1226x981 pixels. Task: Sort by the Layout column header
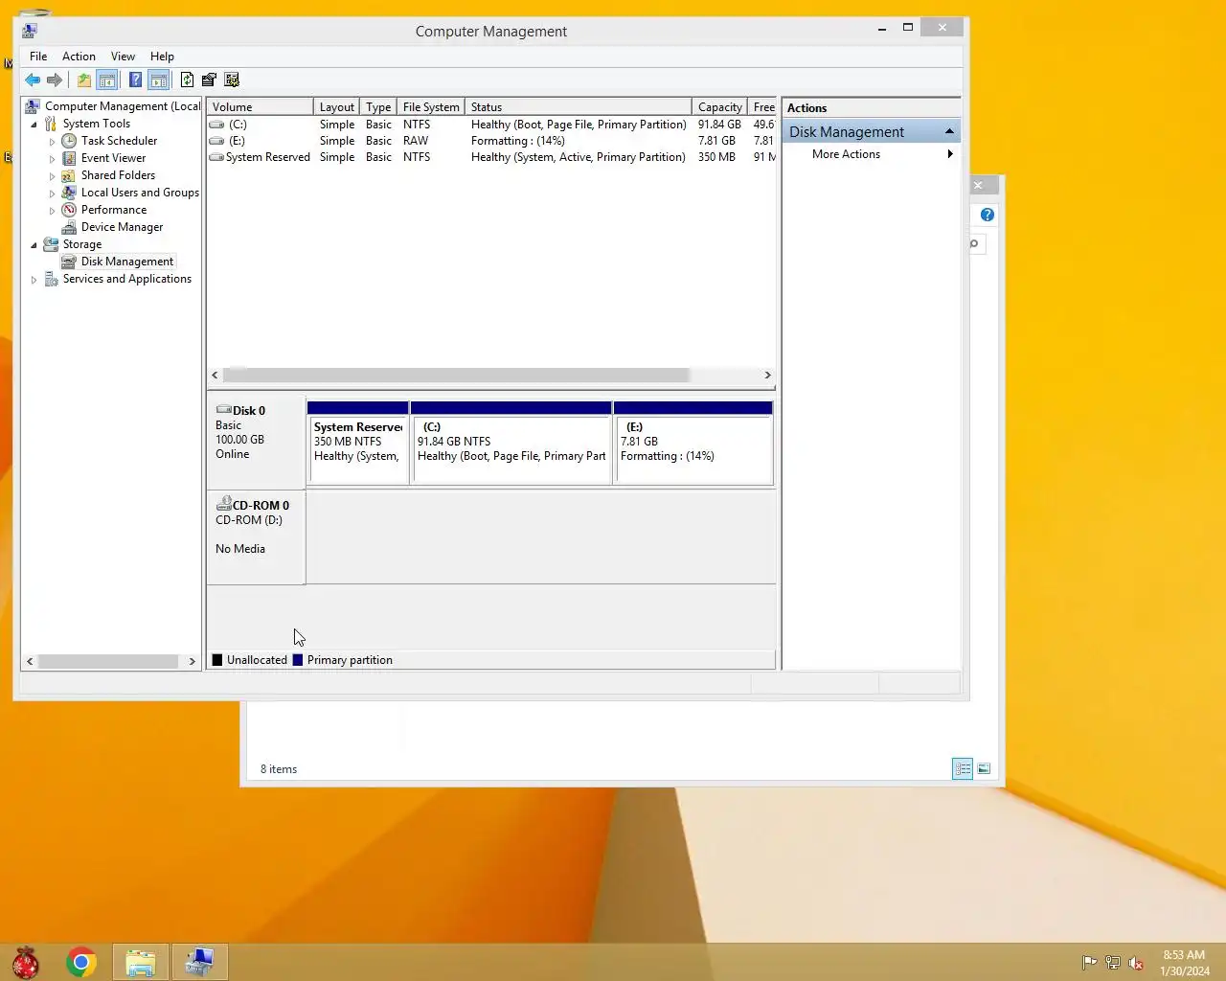point(337,107)
